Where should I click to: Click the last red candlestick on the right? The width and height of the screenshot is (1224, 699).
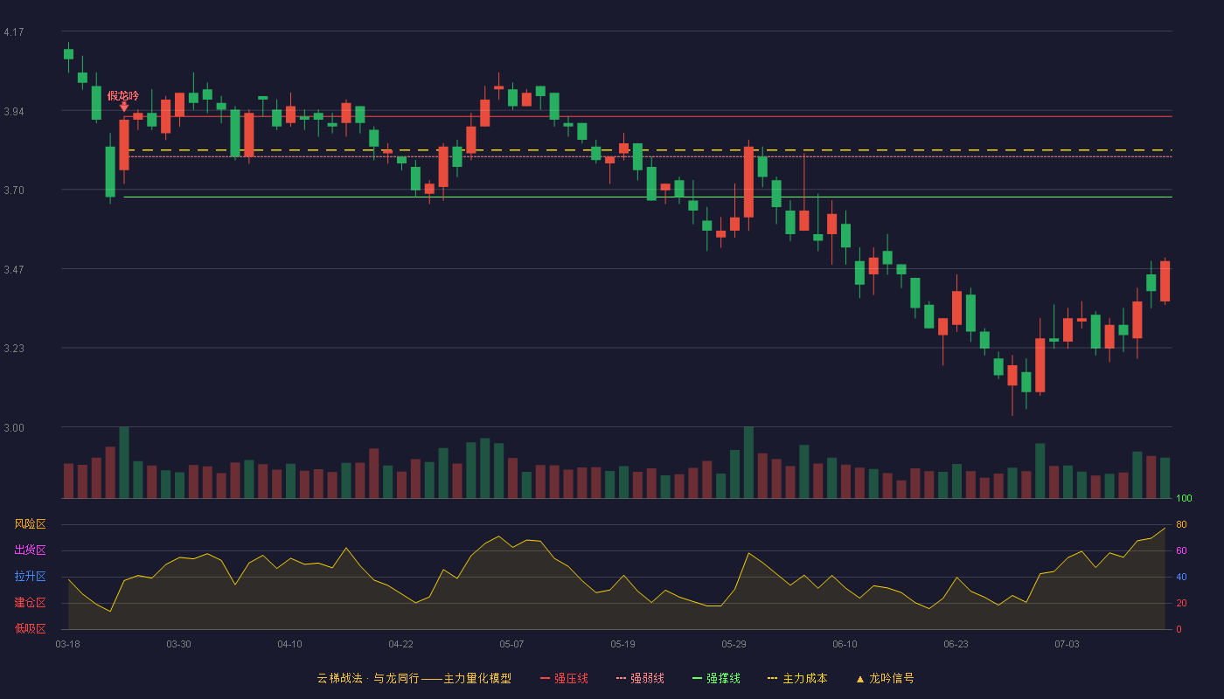[x=1165, y=281]
